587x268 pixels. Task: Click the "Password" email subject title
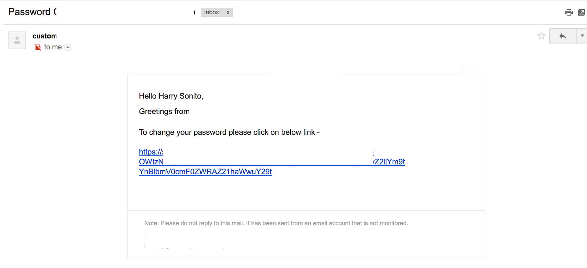pyautogui.click(x=29, y=12)
